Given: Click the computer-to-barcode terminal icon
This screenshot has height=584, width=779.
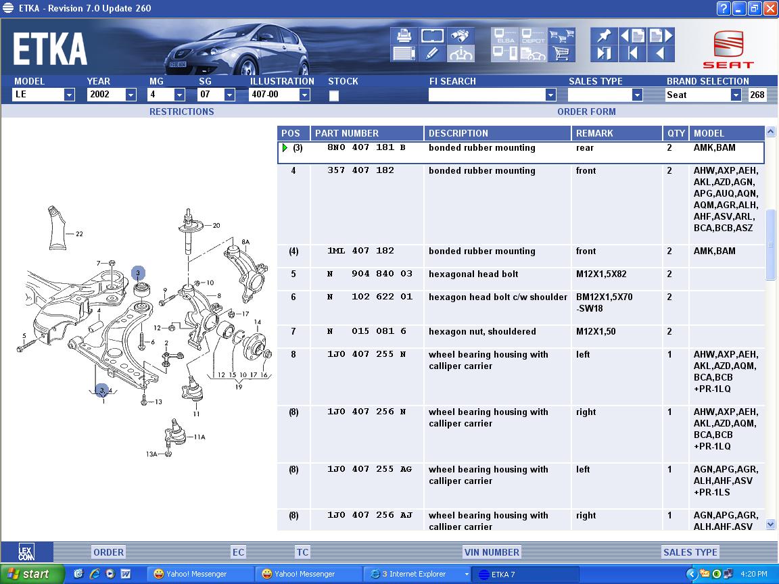Looking at the screenshot, I should click(504, 53).
